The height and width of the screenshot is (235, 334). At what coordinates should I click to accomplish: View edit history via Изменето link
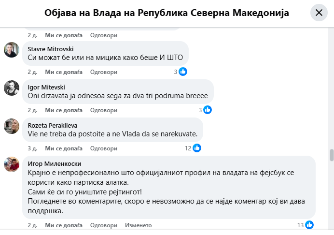point(139,225)
